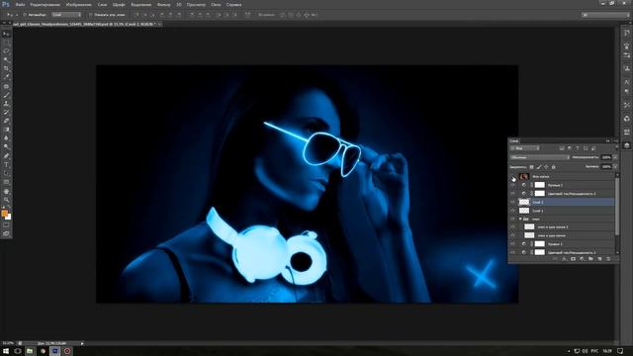The height and width of the screenshot is (356, 633).
Task: Select the Blur tool
Action: tap(6, 138)
